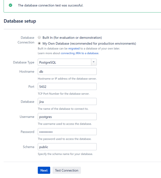
Task: Select the Username field with postgres
Action: [67, 117]
